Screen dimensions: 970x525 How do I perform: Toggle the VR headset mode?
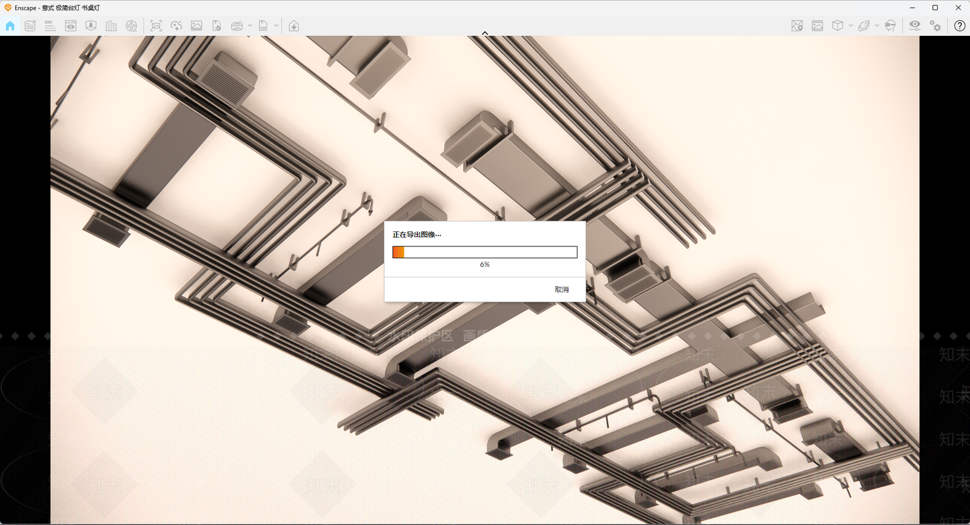point(891,25)
